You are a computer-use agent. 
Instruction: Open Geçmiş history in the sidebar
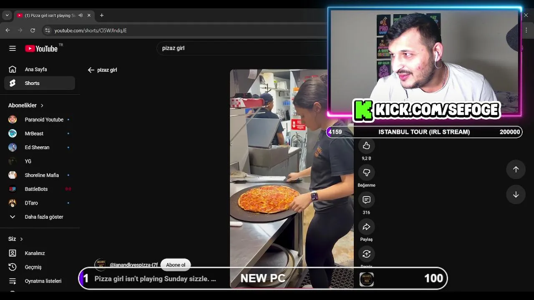click(40, 267)
